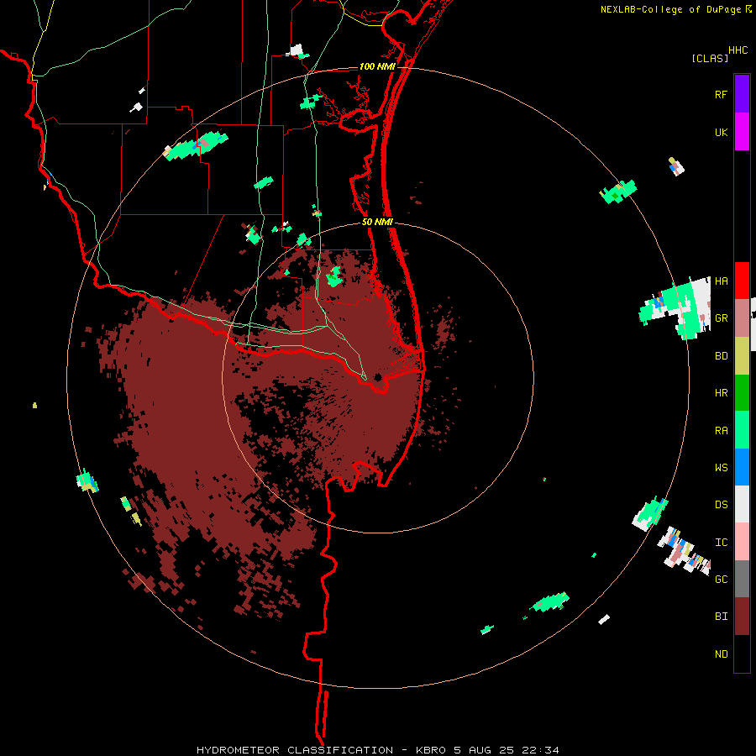Click the UK magenta legend swatch

click(x=742, y=132)
